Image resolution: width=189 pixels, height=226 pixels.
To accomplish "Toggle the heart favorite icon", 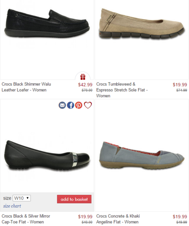I will [x=88, y=105].
